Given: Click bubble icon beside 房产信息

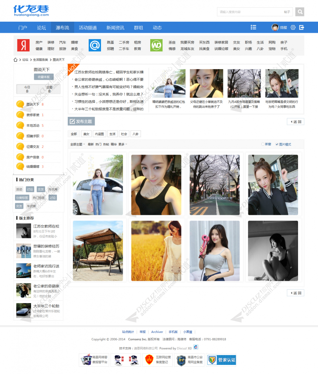Looking at the screenshot, I should pos(20,157).
